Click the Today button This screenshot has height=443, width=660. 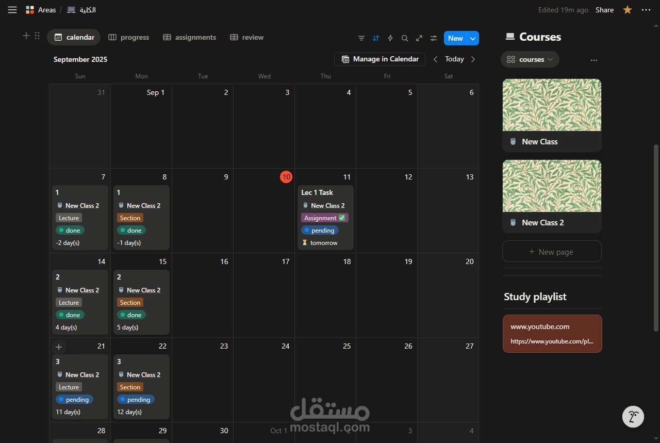[x=454, y=59]
